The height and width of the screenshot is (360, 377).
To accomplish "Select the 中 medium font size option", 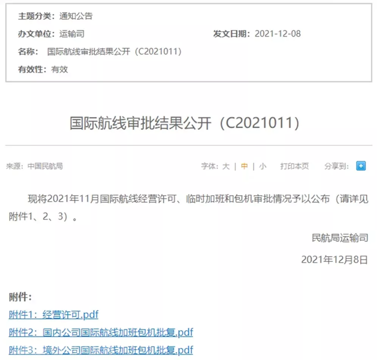I will 244,166.
